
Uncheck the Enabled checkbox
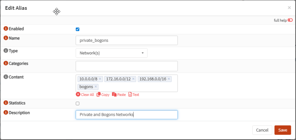pyautogui.click(x=78, y=29)
